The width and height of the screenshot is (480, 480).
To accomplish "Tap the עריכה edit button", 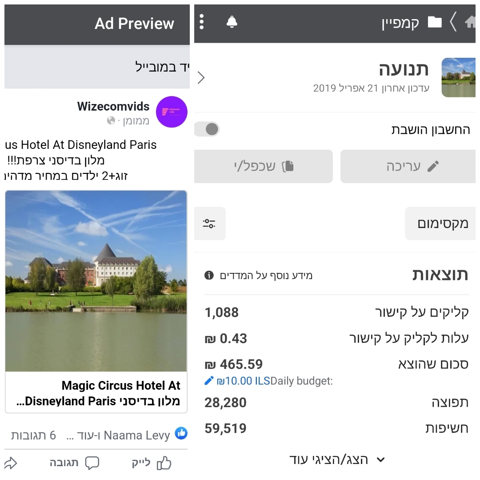I will pyautogui.click(x=408, y=166).
